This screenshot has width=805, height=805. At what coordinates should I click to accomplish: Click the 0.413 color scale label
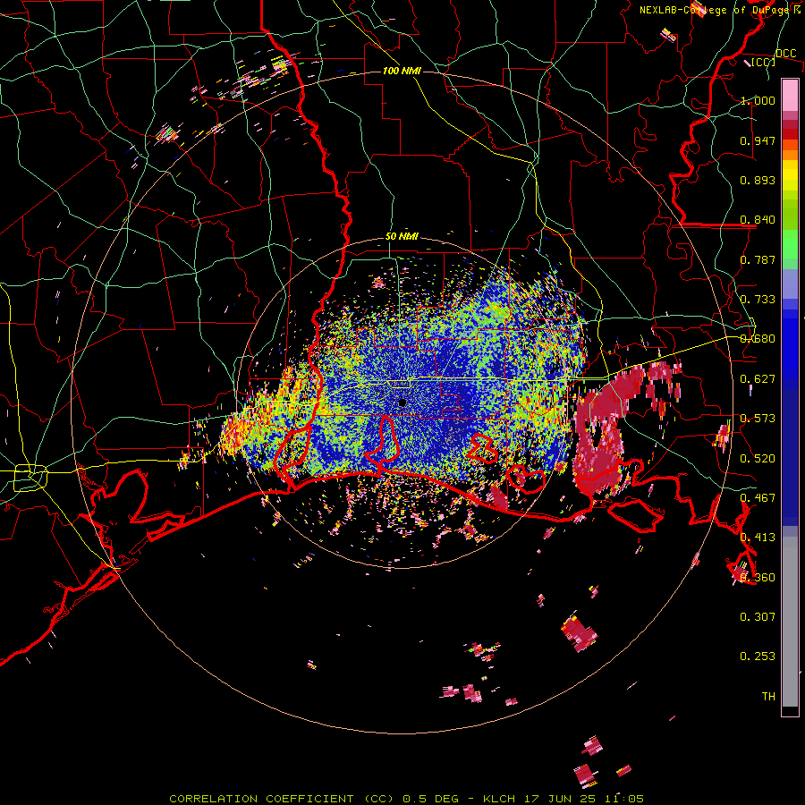coord(758,538)
